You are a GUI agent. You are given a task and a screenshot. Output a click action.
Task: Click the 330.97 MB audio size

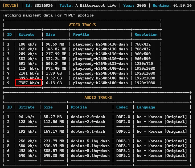click(54, 146)
